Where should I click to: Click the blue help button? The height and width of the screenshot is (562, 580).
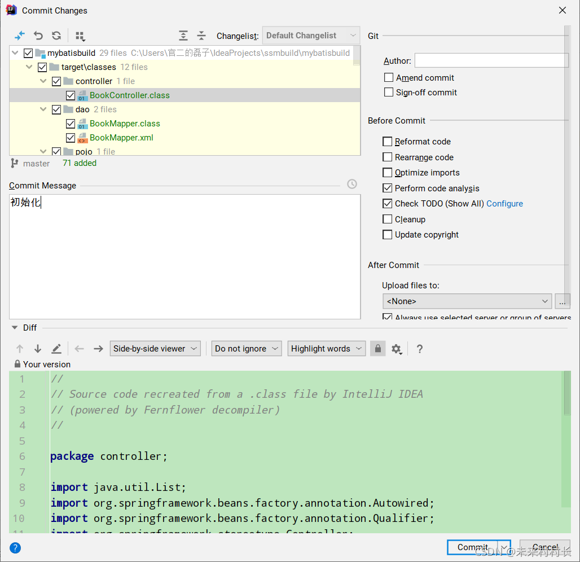coord(15,547)
